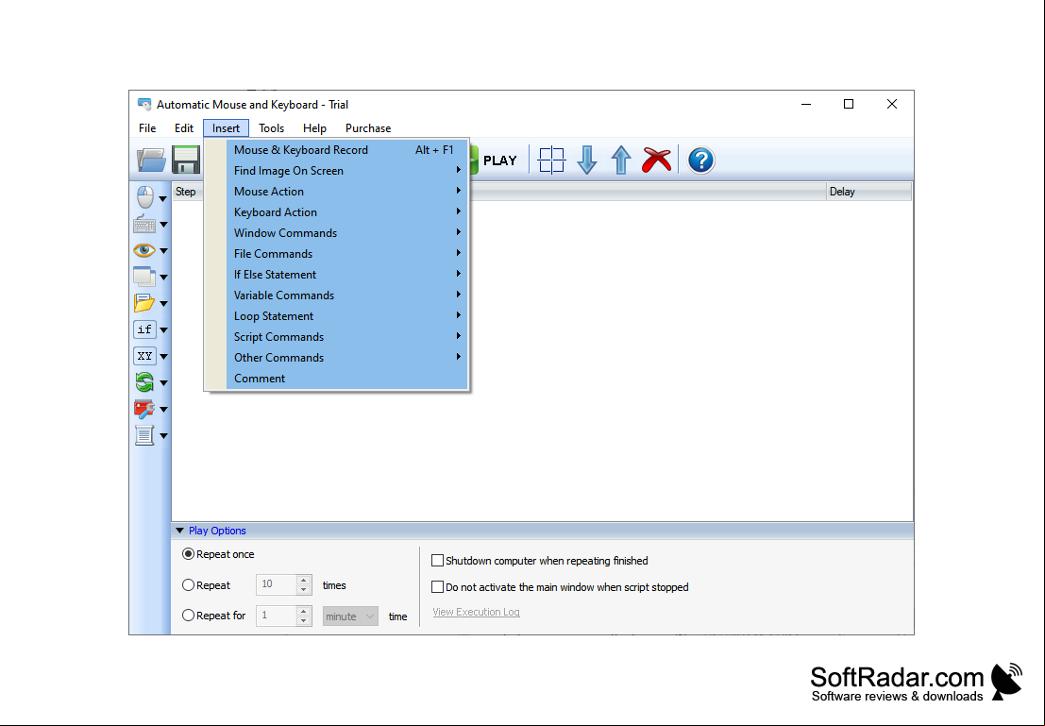Click the keyboard action sidebar icon
Viewport: 1045px width, 726px height.
pyautogui.click(x=143, y=224)
